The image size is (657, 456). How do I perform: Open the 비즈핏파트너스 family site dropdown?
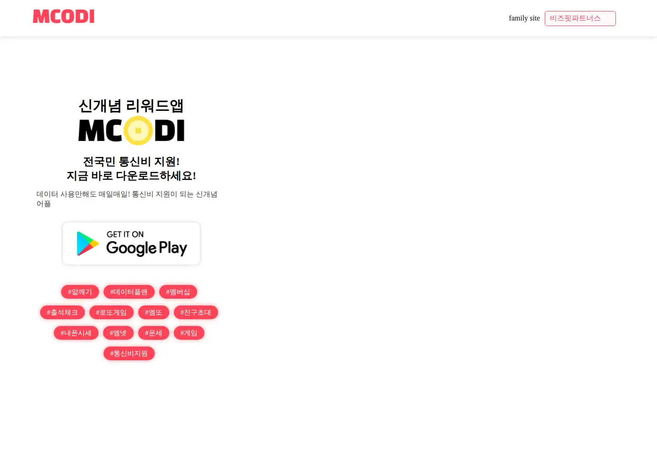pos(580,18)
